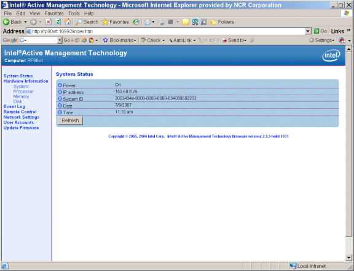
Task: Open the File menu
Action: pos(8,14)
